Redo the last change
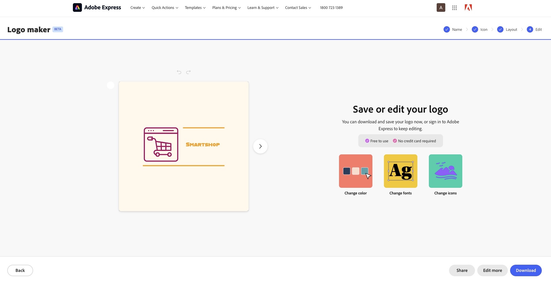Image resolution: width=551 pixels, height=284 pixels. (x=188, y=72)
